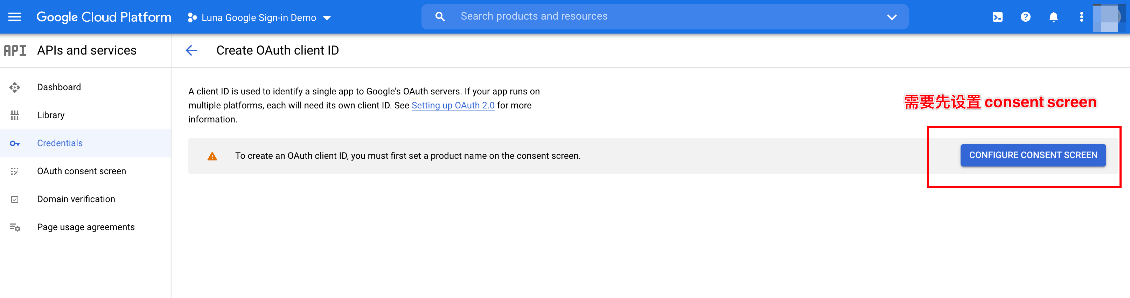Focus the Search products and resources field
Image resolution: width=1130 pixels, height=298 pixels.
point(664,17)
